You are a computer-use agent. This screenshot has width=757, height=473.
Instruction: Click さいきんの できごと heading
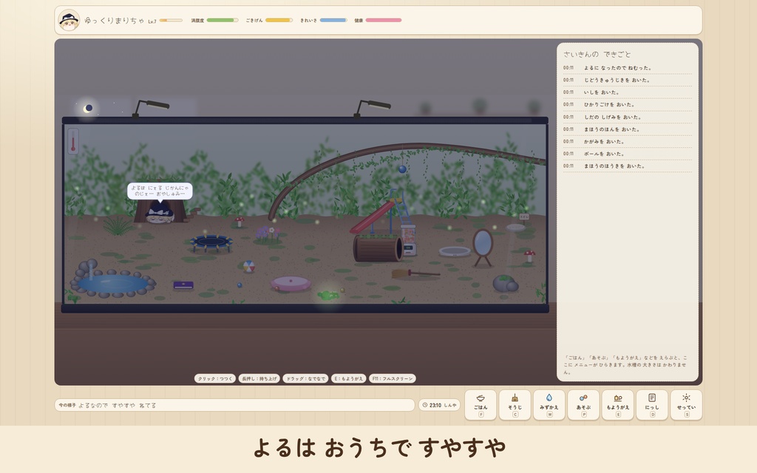[597, 54]
